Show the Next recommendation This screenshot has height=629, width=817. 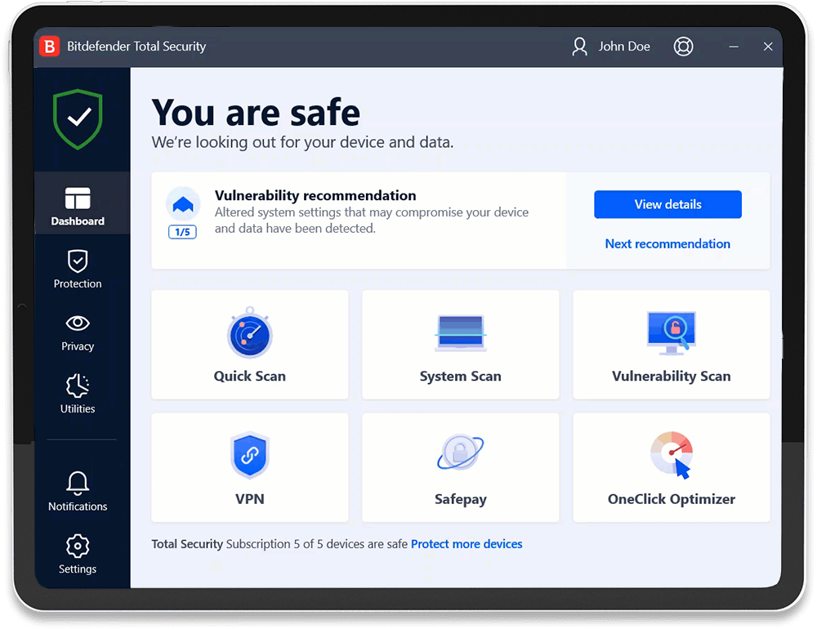pyautogui.click(x=667, y=244)
